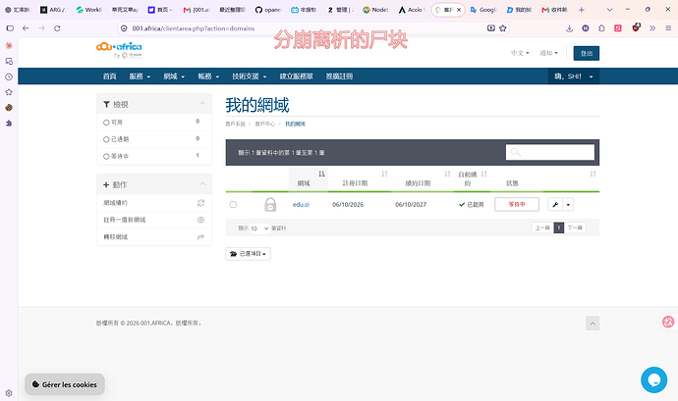Open the rows-per-page 10 dropdown
Viewport: 678px width, 401px height.
259,227
